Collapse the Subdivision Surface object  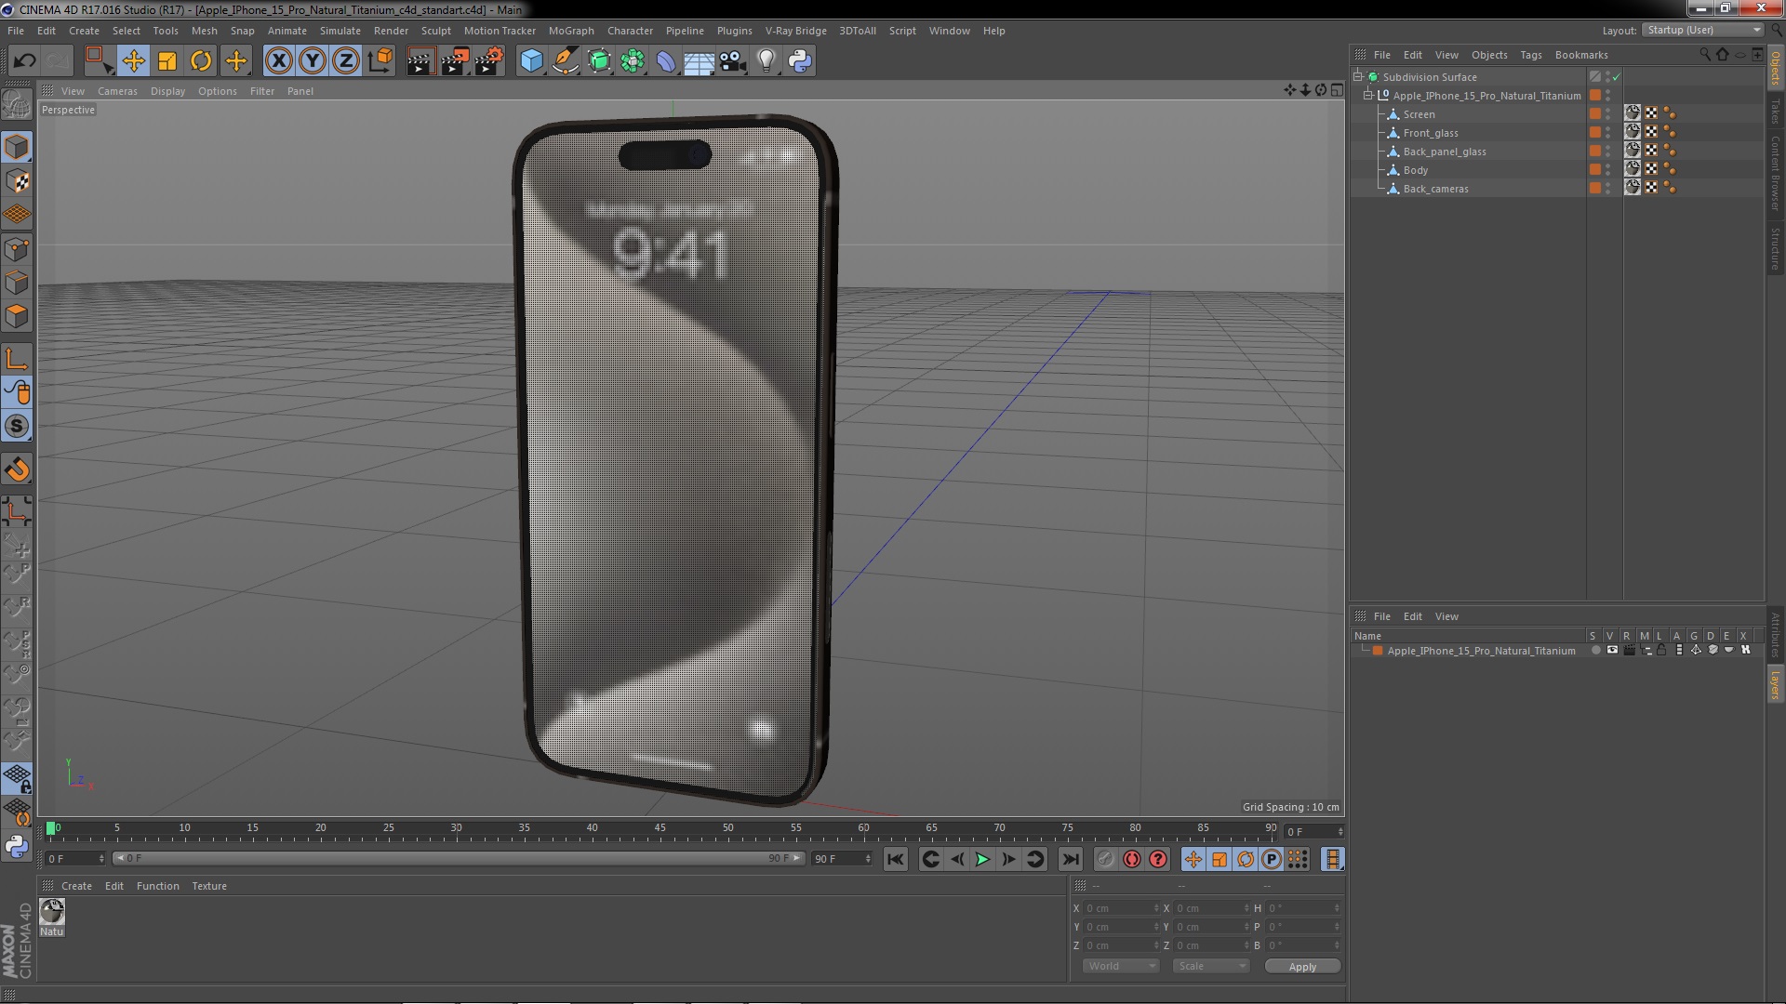[1358, 76]
